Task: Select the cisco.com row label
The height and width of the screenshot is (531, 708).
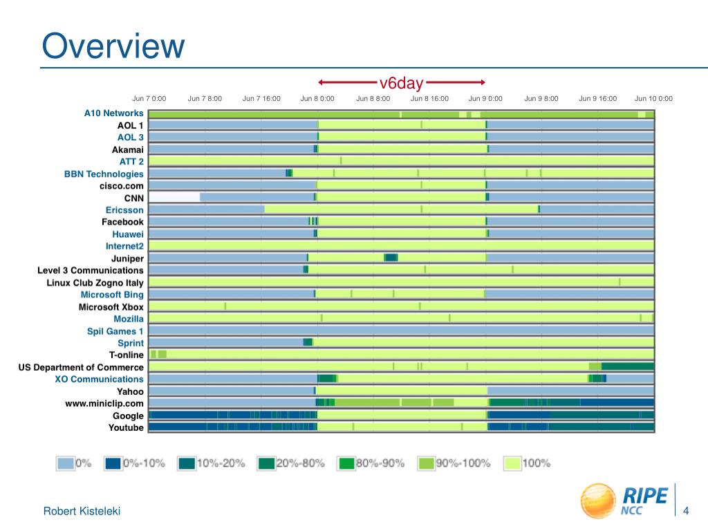Action: pos(122,186)
